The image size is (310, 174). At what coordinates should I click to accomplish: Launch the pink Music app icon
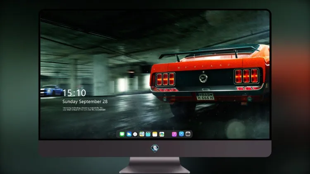click(174, 134)
